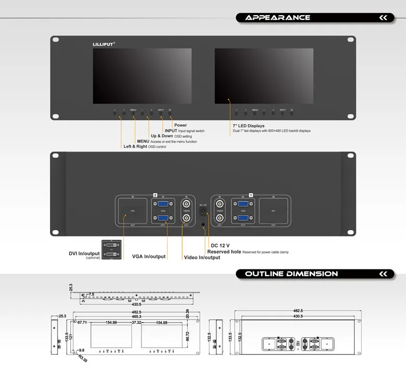406x372 pixels.
Task: Click the double-chevron arrows on Appearance banner
Action: (383, 18)
